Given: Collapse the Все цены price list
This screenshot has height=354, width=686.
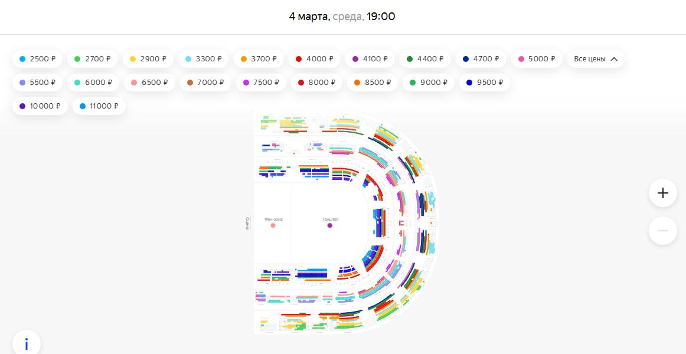Looking at the screenshot, I should [596, 59].
